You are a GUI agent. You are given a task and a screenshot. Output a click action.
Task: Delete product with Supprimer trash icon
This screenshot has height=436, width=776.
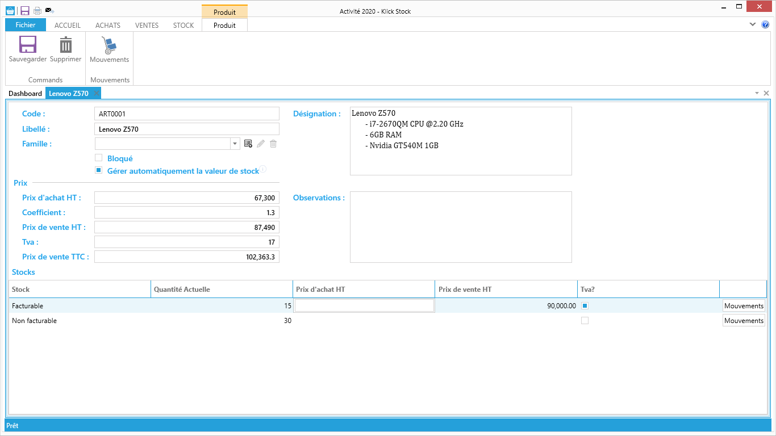click(66, 45)
